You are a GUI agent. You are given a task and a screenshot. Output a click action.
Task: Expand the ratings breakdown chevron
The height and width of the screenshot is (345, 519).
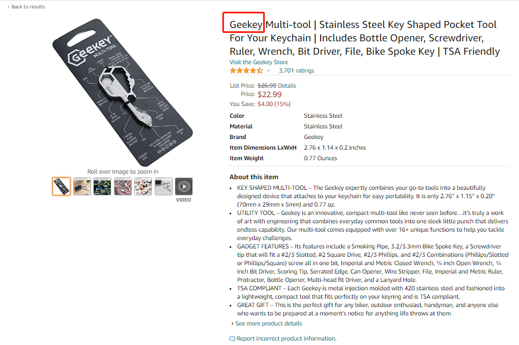point(268,71)
